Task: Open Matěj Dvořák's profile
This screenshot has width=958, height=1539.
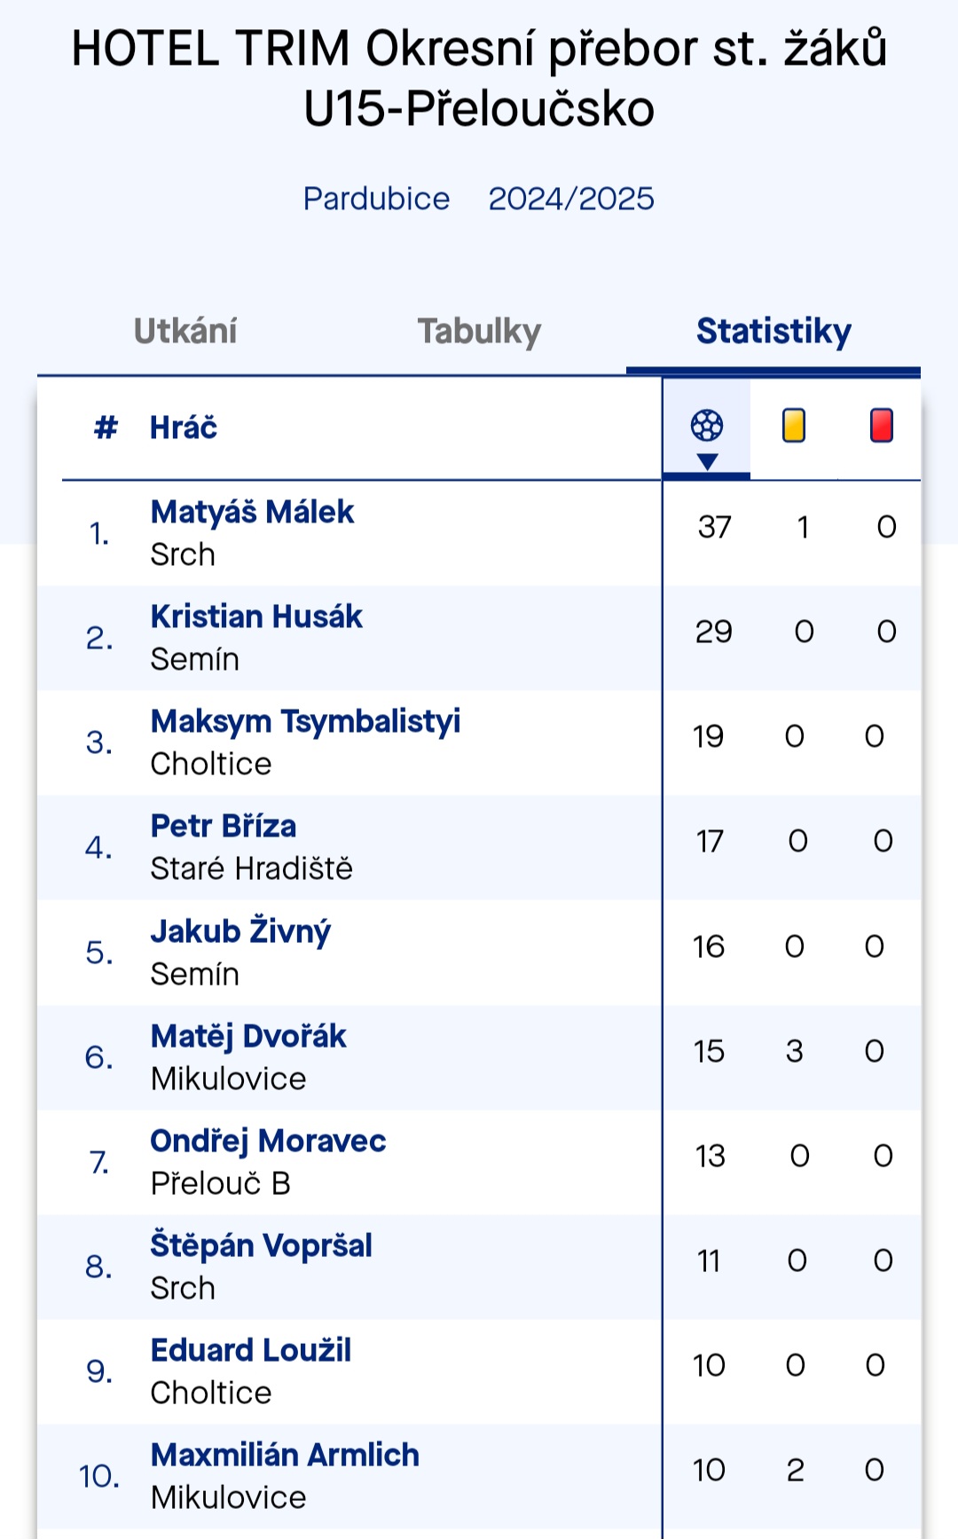Action: [248, 1036]
